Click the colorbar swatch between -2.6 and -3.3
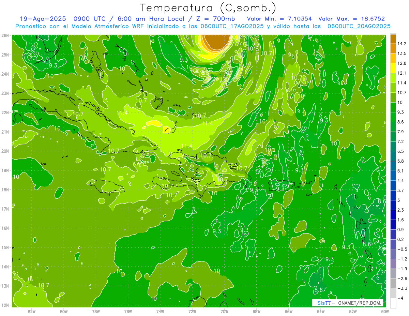This screenshot has height=316, width=409. pyautogui.click(x=393, y=283)
